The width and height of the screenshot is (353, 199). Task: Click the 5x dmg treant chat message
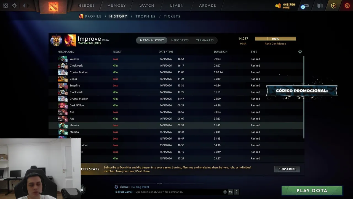(141, 187)
